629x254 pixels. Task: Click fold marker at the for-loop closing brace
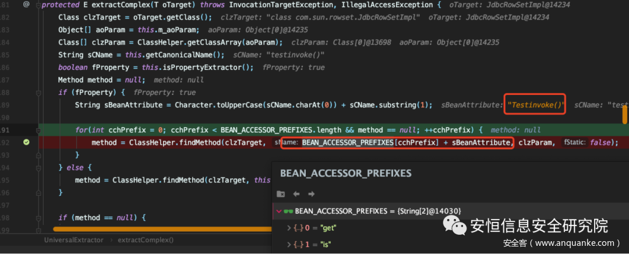(38, 155)
